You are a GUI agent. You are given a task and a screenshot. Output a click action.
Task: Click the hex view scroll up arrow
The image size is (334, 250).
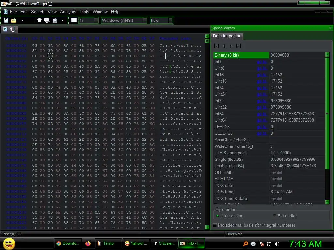point(207,36)
